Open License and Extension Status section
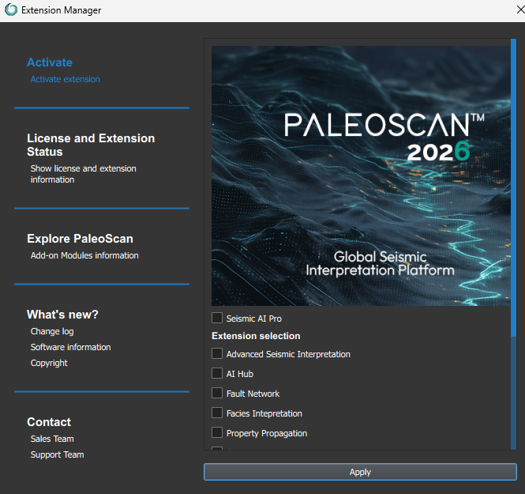The width and height of the screenshot is (525, 494). pyautogui.click(x=91, y=145)
